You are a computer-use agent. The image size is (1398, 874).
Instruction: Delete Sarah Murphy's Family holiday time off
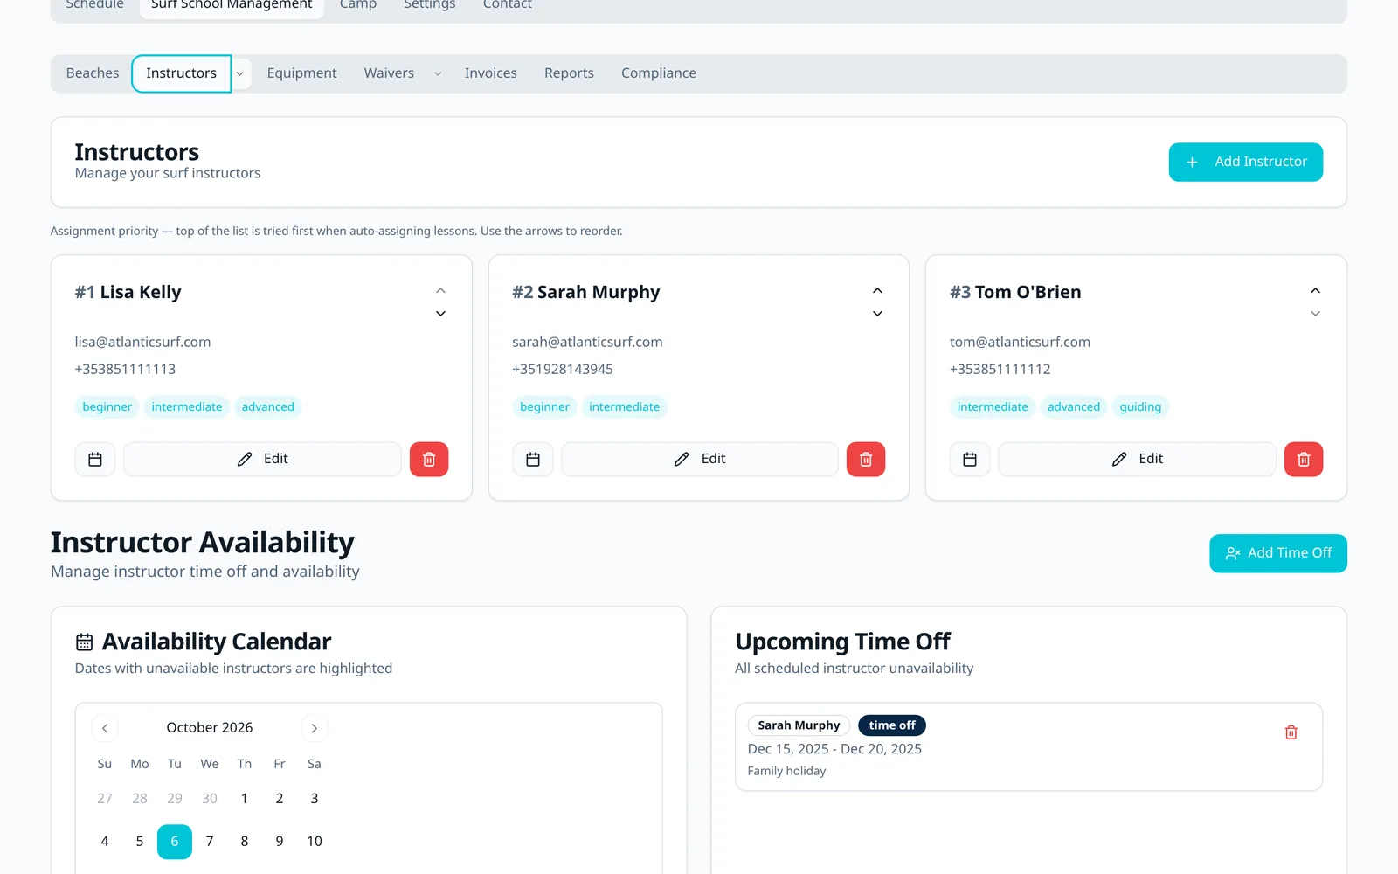pos(1291,732)
